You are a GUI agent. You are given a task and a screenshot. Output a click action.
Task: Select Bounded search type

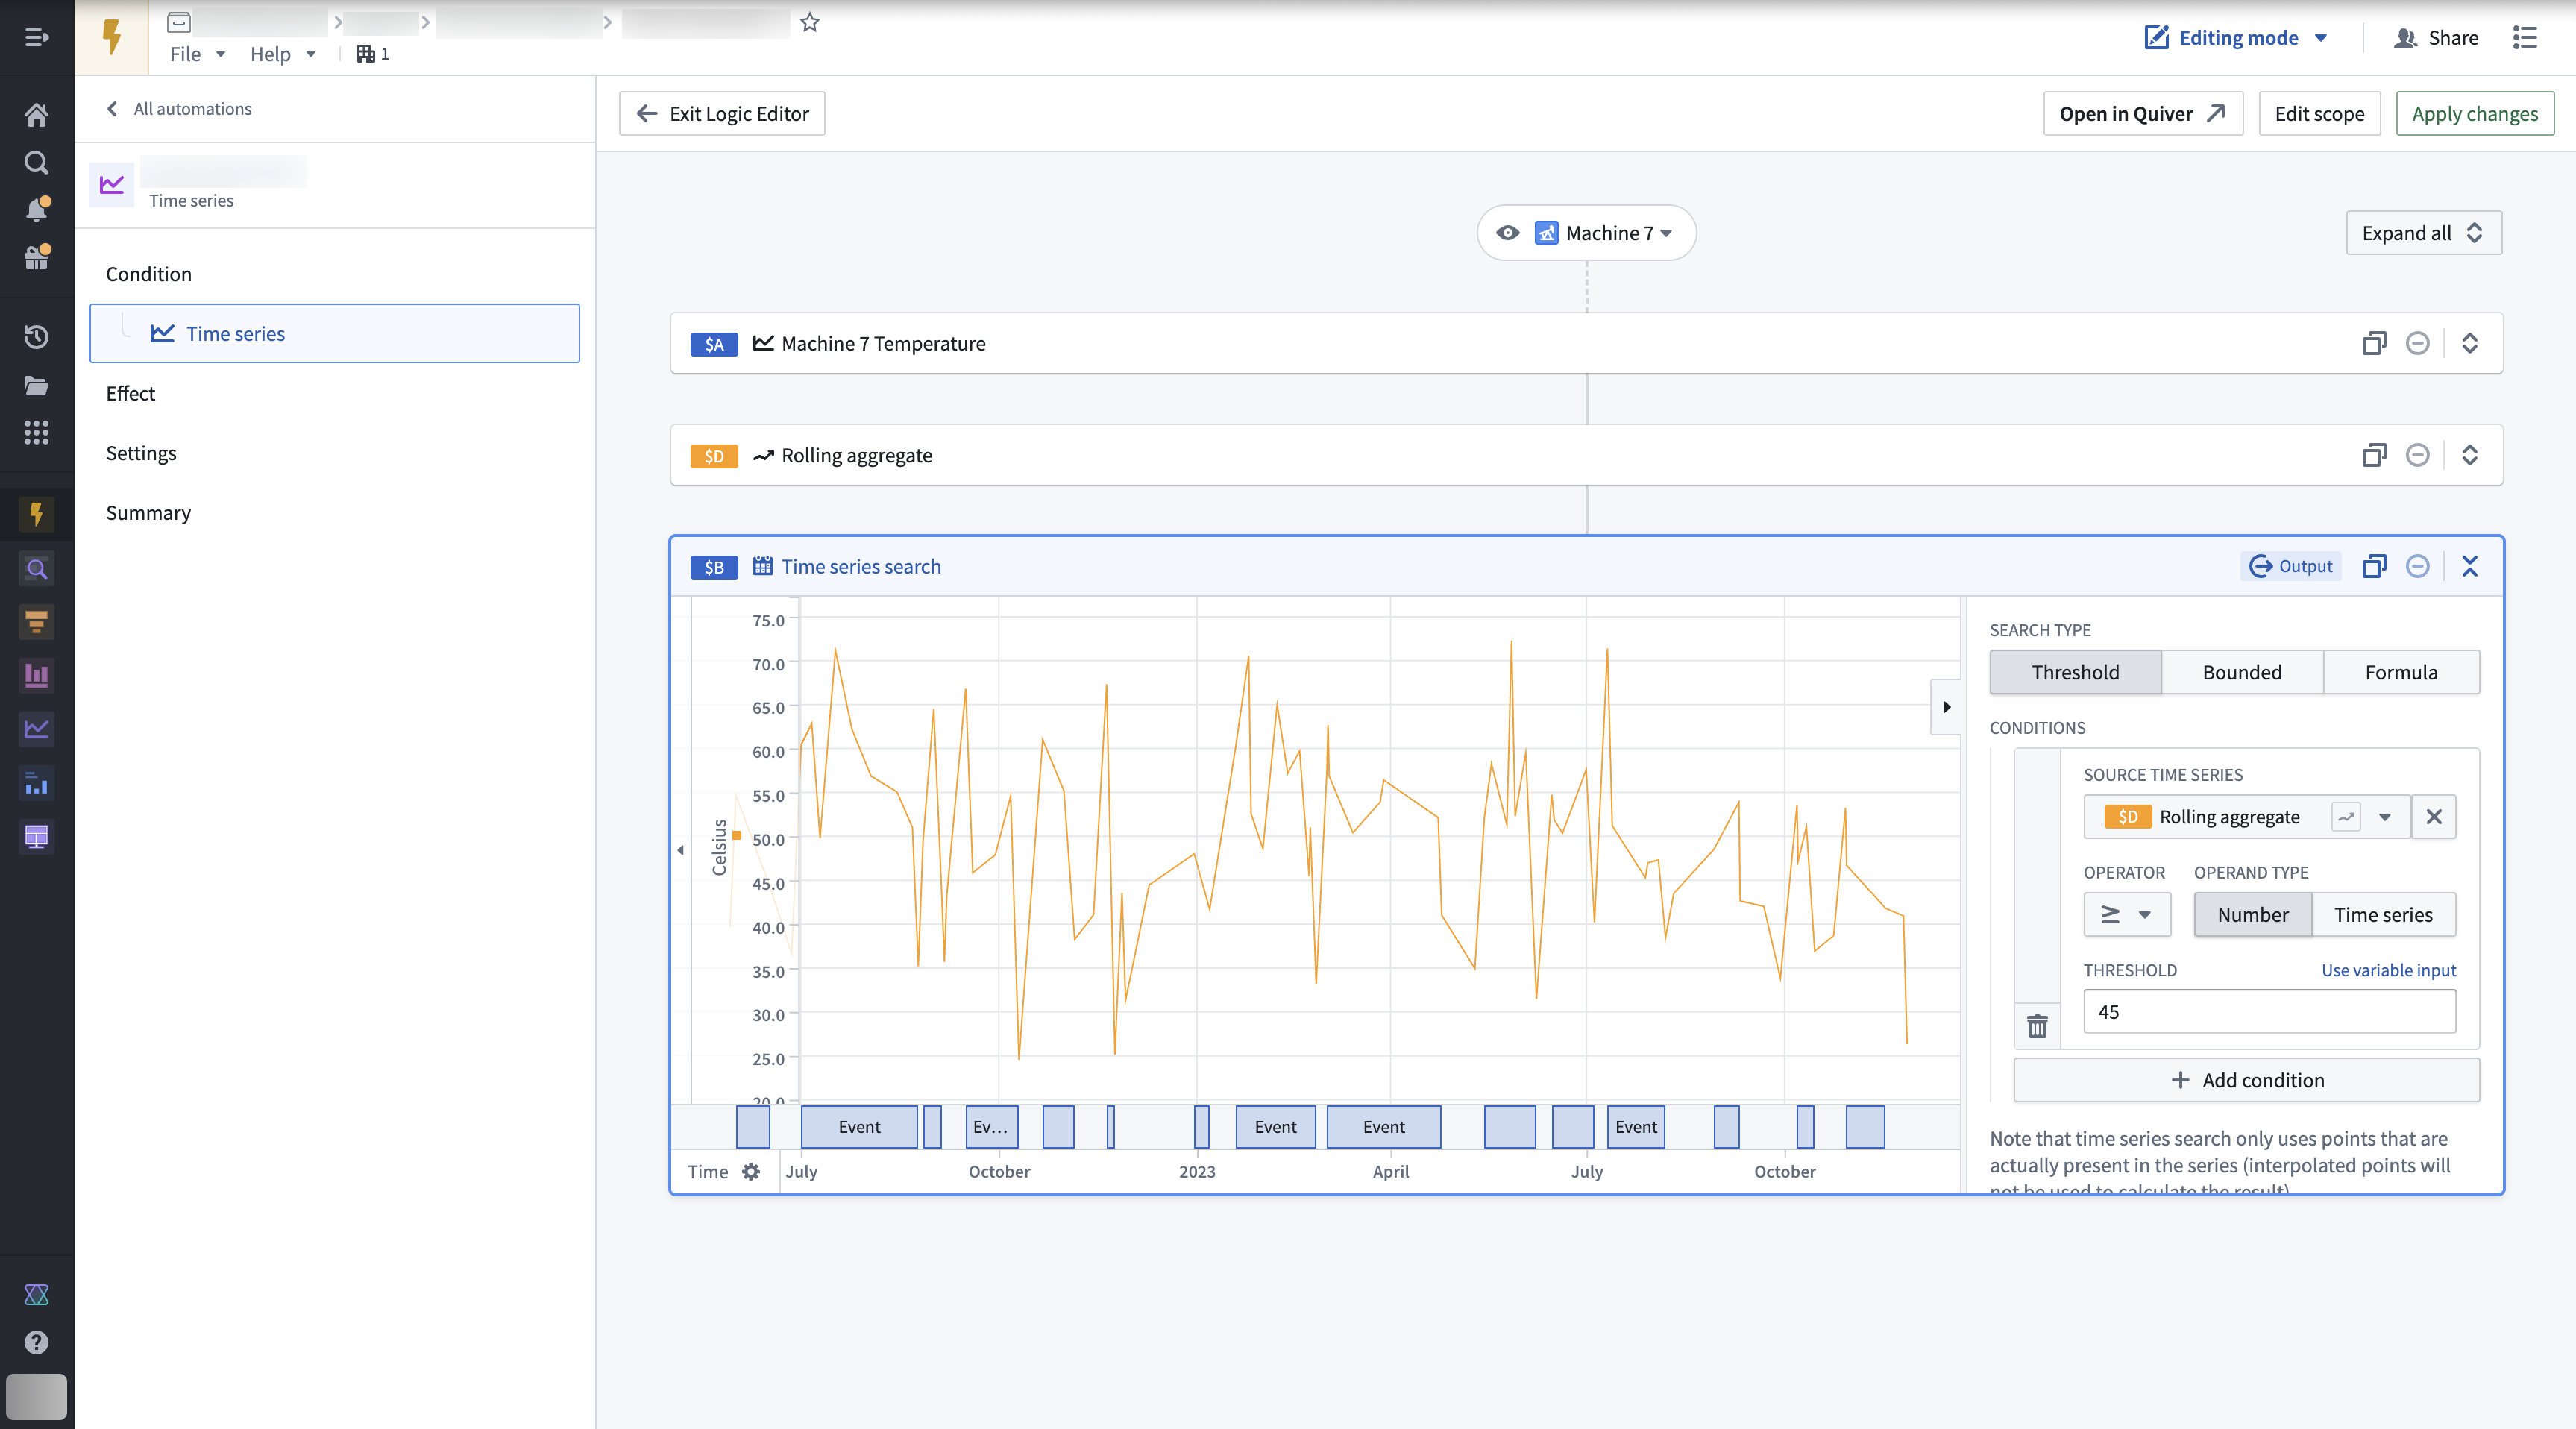[2242, 672]
